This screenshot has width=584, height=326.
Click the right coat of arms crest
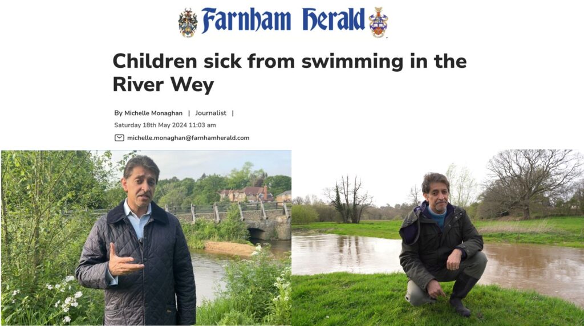(378, 22)
